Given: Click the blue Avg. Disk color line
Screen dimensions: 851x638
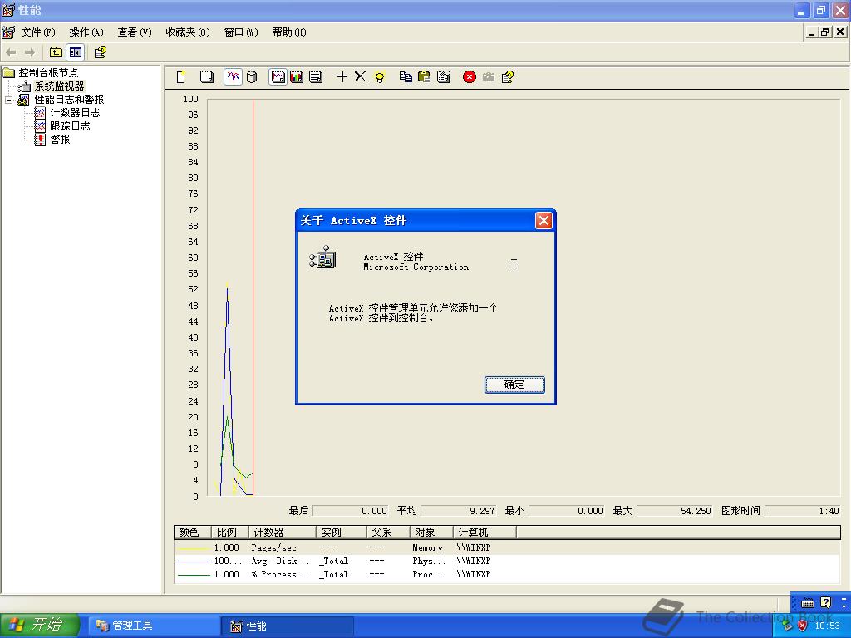Looking at the screenshot, I should click(194, 561).
